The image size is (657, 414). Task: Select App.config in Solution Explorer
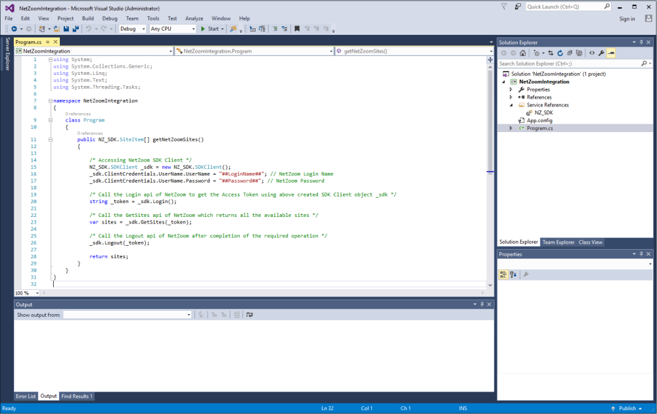[x=539, y=120]
